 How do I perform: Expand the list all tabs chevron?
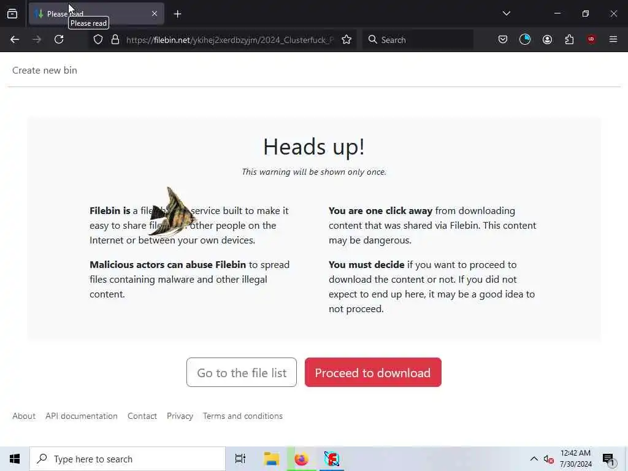506,13
